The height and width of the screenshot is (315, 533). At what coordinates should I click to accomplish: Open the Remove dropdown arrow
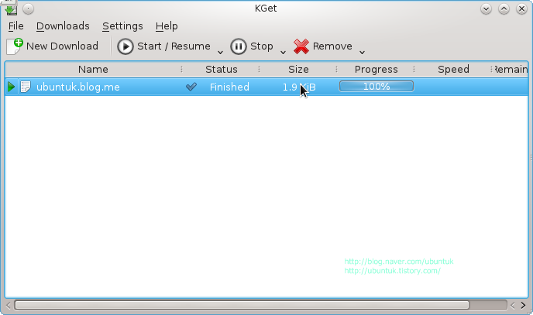pos(362,52)
